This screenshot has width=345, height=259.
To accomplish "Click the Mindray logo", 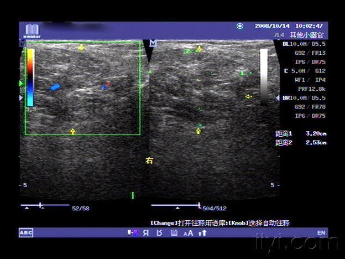I will (x=32, y=31).
